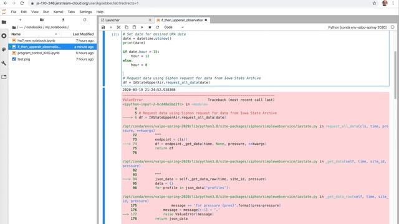Insert a cell below with the notebook plus icon

click(111, 27)
